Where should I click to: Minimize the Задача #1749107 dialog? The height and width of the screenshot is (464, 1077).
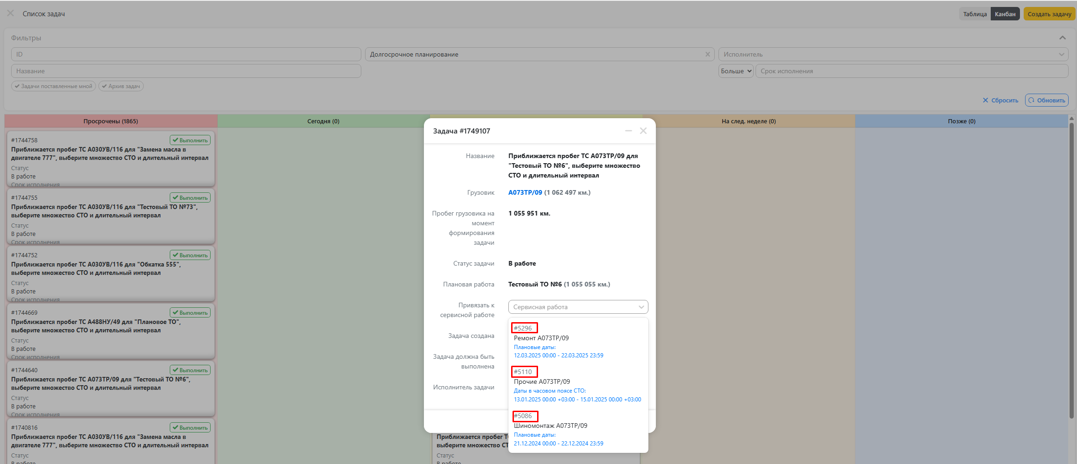click(x=628, y=131)
